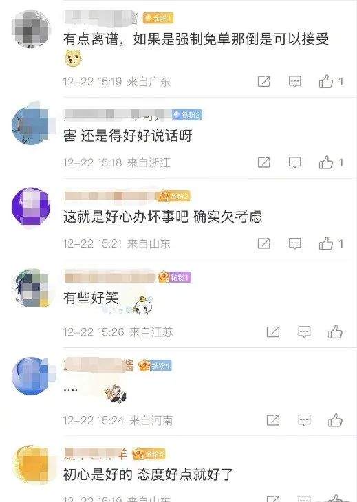357x502 pixels.
Task: Like the 好心办坏事 comment from 山东
Action: [x=326, y=243]
